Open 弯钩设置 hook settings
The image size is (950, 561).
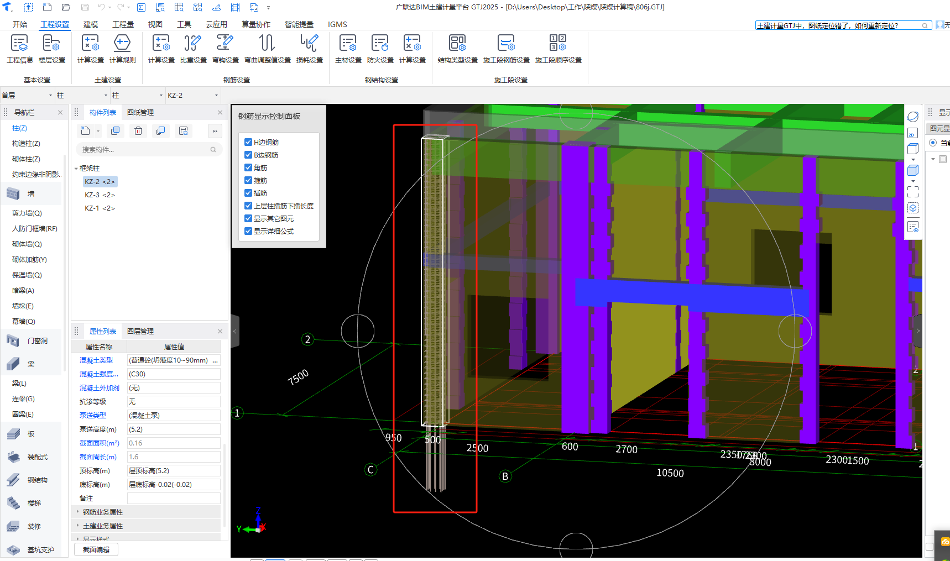pyautogui.click(x=226, y=49)
